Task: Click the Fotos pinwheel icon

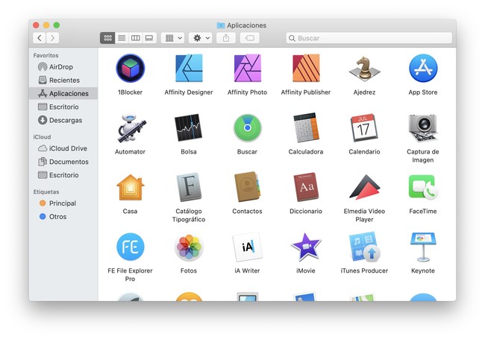Action: click(189, 247)
